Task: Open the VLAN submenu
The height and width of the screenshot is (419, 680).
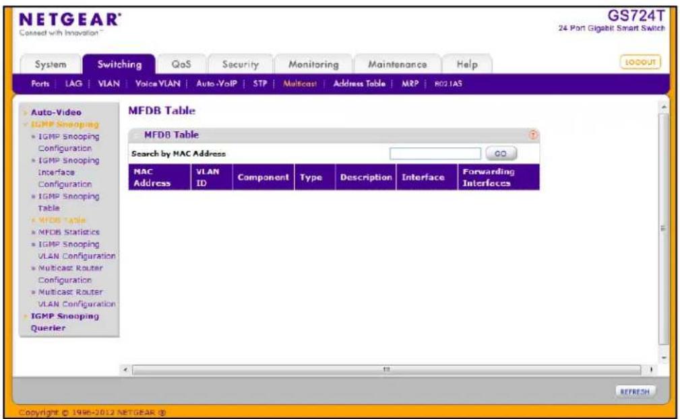Action: click(x=109, y=83)
